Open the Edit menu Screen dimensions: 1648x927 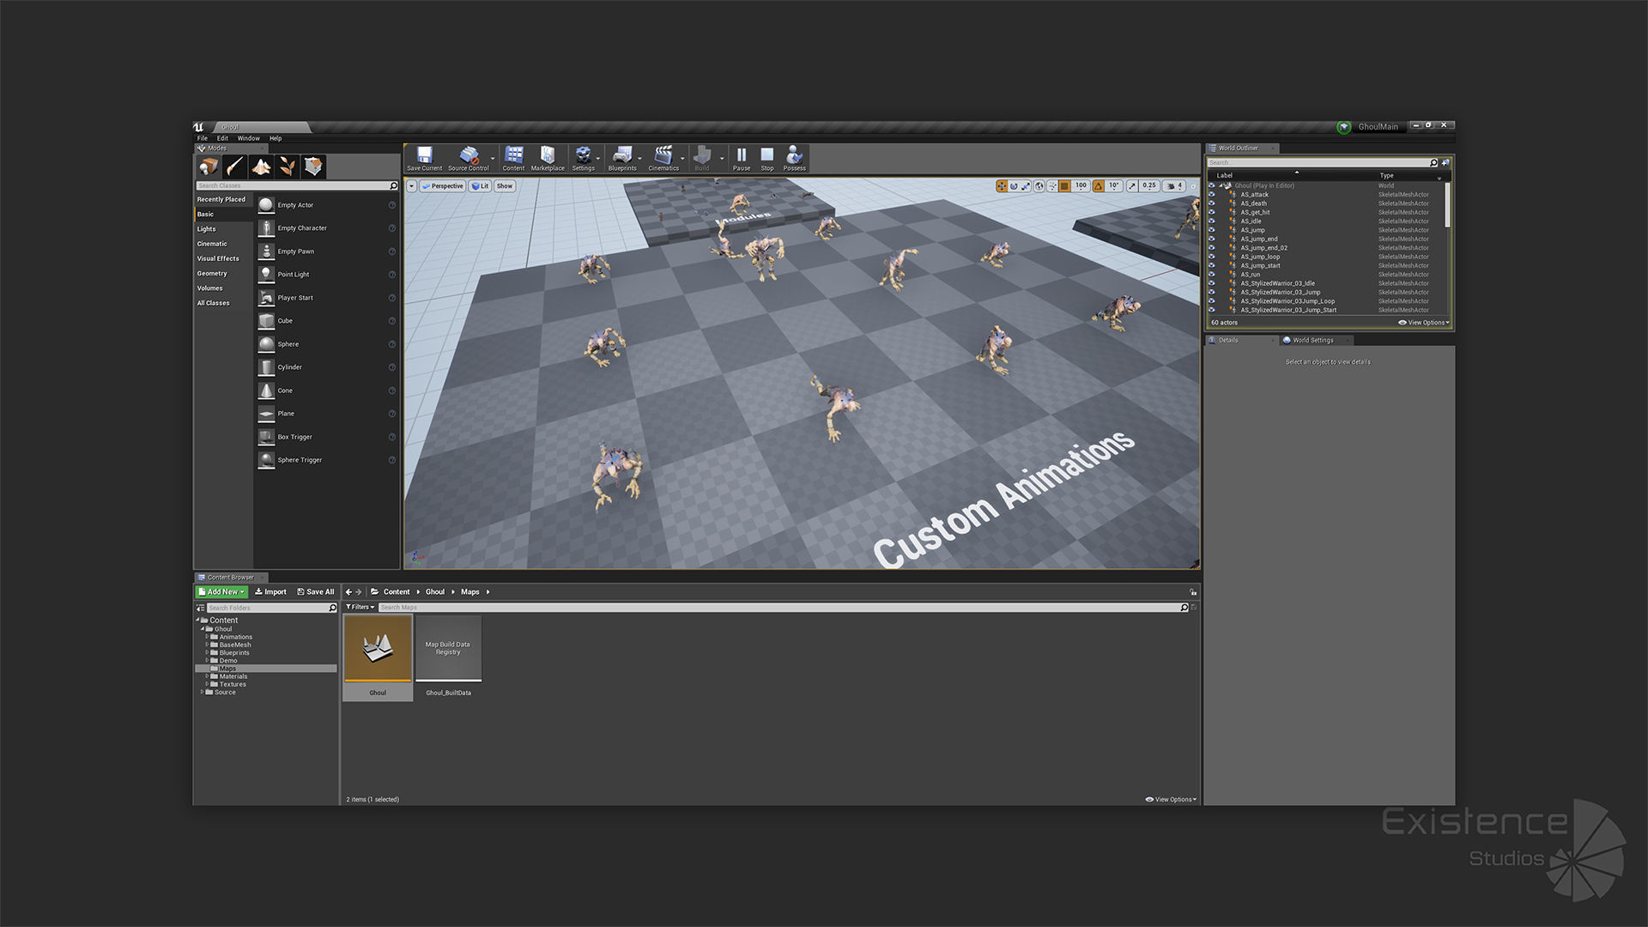tap(222, 138)
